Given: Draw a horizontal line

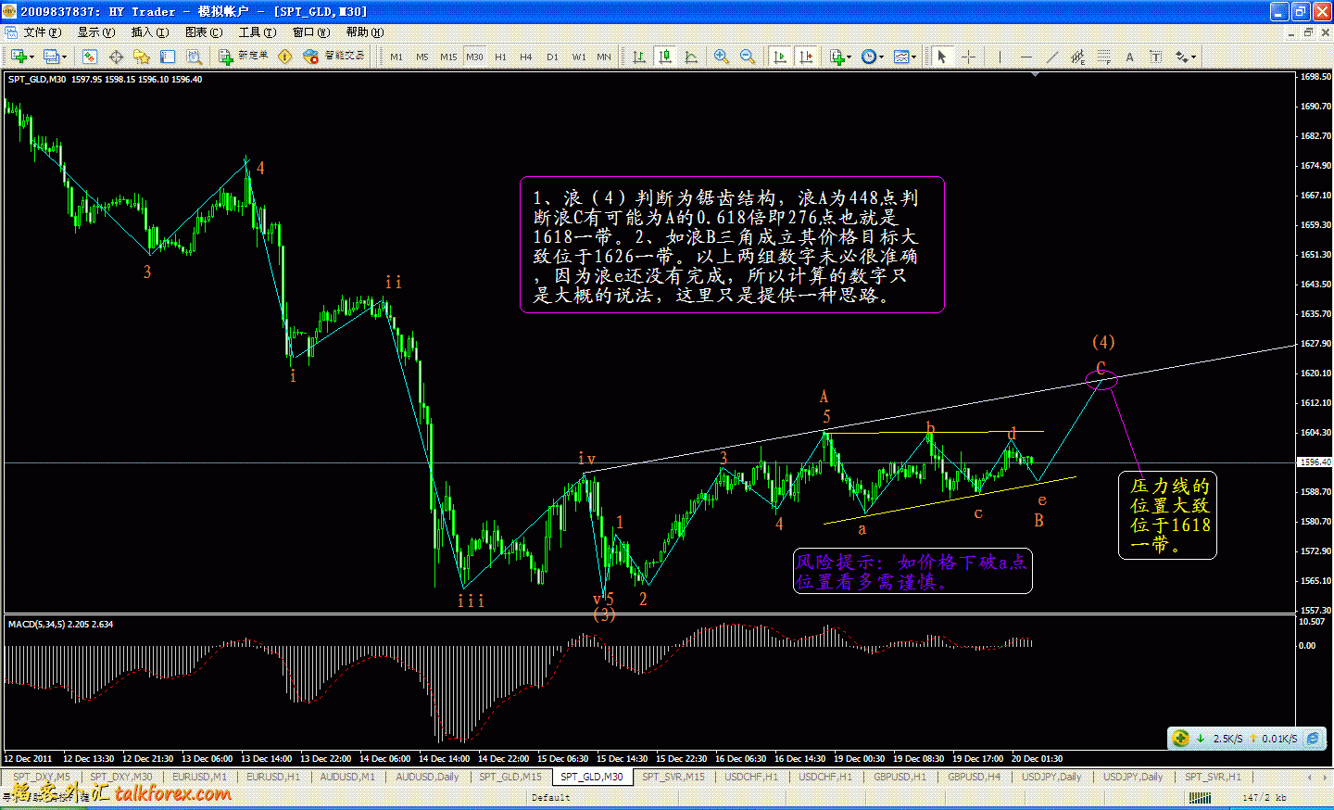Looking at the screenshot, I should tap(1026, 57).
